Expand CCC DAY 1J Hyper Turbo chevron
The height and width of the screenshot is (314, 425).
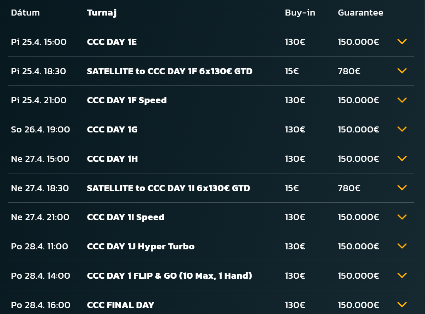point(402,246)
